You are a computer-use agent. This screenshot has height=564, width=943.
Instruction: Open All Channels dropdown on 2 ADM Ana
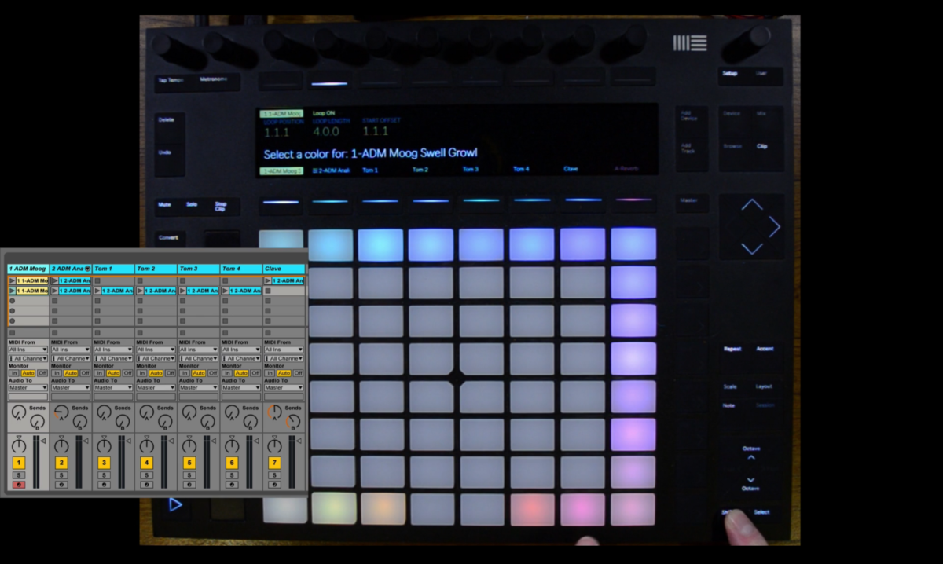pos(71,358)
